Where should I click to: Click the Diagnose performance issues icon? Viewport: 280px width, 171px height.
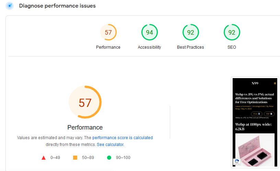[10, 6]
